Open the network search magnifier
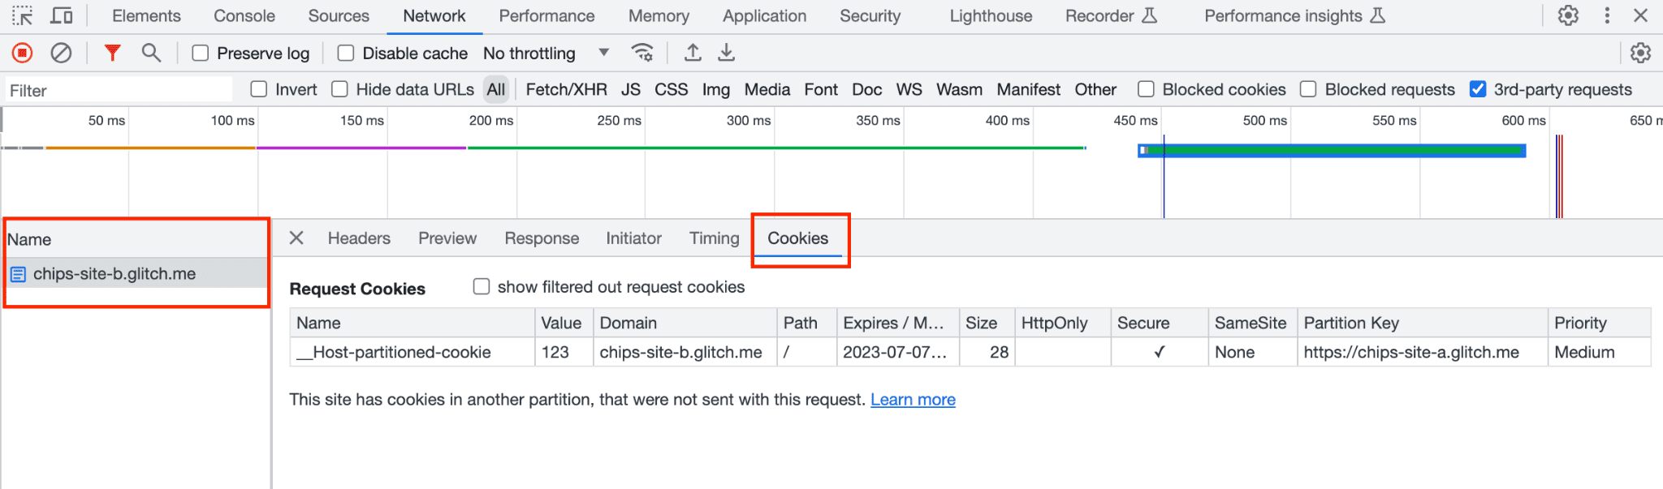The height and width of the screenshot is (489, 1663). coord(150,54)
